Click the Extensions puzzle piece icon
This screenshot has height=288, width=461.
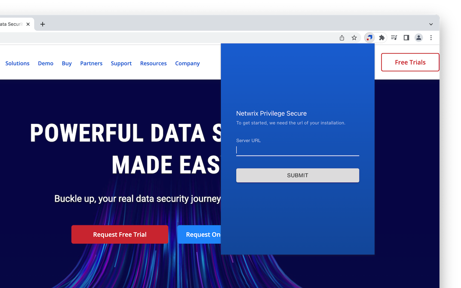click(382, 37)
